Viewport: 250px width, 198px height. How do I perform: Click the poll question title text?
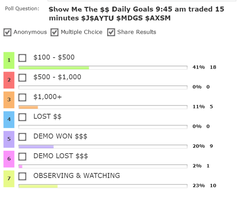[136, 13]
